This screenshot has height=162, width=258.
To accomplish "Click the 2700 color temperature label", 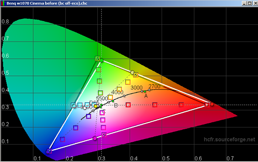I will pyautogui.click(x=154, y=87).
